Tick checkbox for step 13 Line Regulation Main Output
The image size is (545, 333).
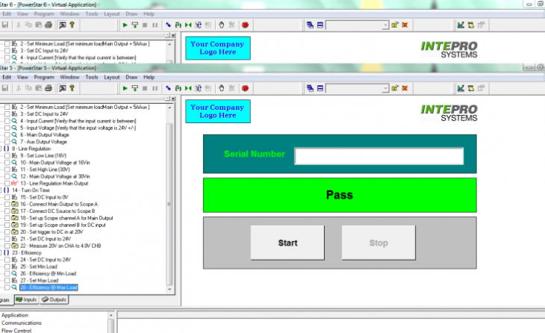[7, 183]
